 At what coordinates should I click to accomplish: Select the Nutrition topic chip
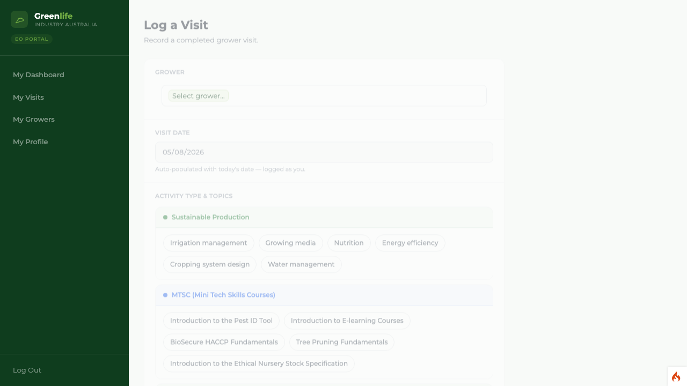point(349,243)
